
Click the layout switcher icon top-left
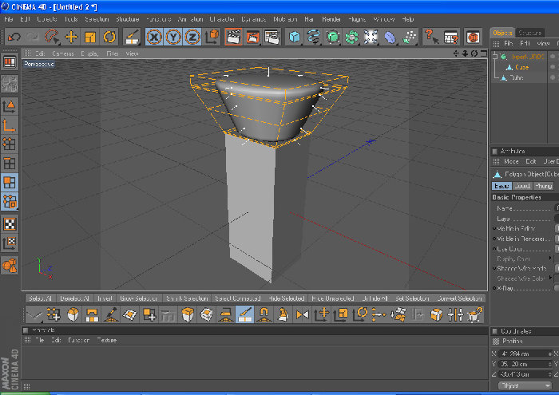(x=10, y=62)
